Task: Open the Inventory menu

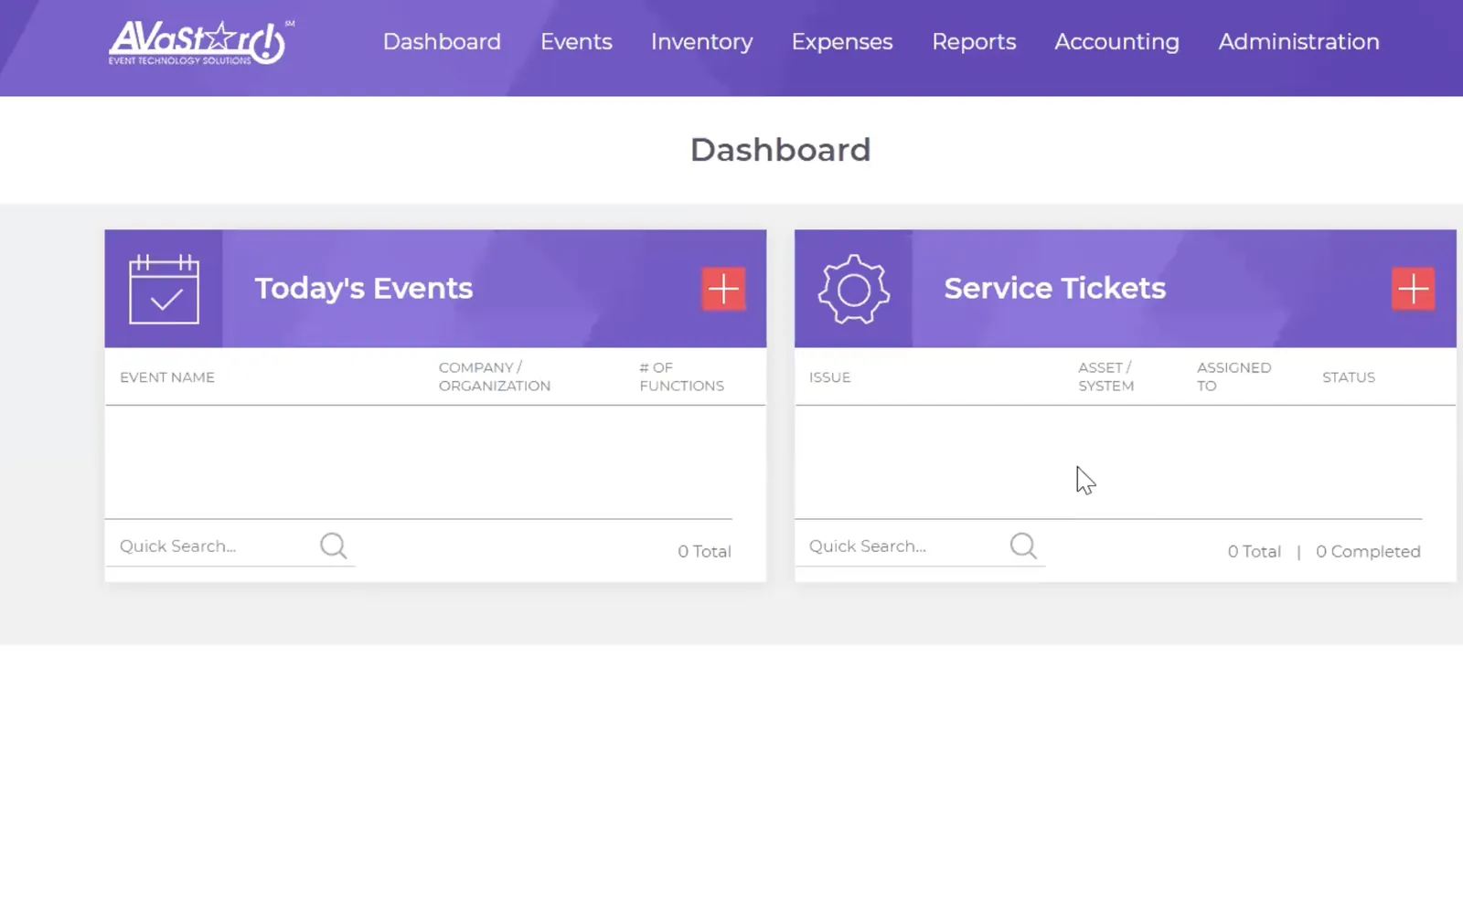Action: (x=702, y=42)
